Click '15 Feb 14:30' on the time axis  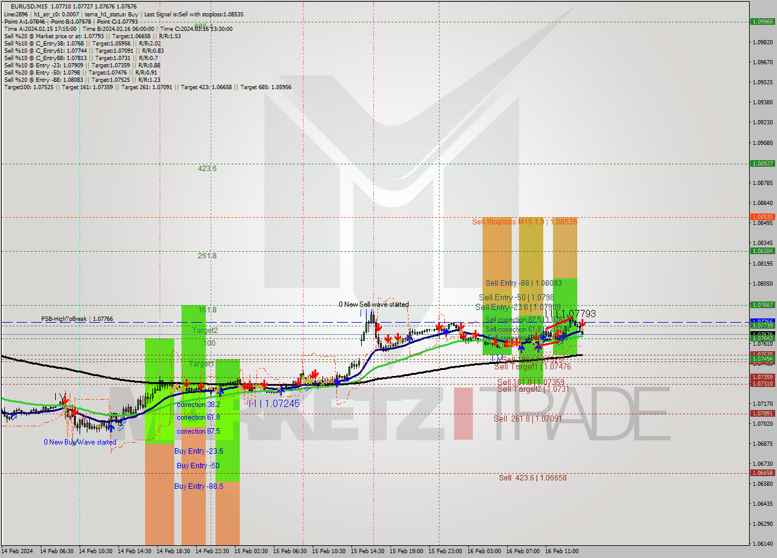click(367, 551)
